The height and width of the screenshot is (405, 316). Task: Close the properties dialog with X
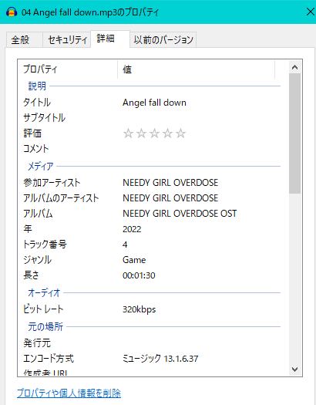[311, 12]
